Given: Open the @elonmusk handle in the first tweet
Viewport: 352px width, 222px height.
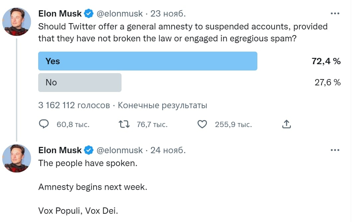Looking at the screenshot, I should click(120, 14).
